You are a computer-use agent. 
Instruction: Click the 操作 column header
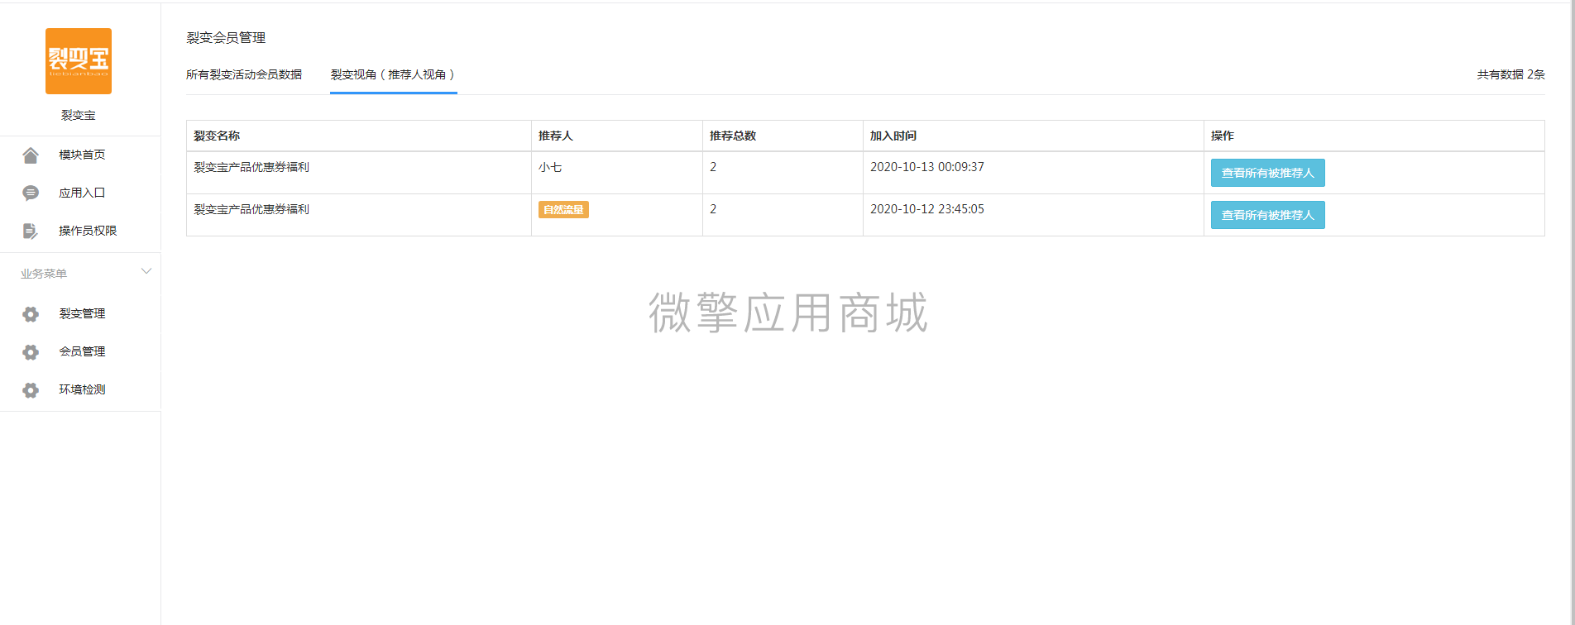(1223, 136)
